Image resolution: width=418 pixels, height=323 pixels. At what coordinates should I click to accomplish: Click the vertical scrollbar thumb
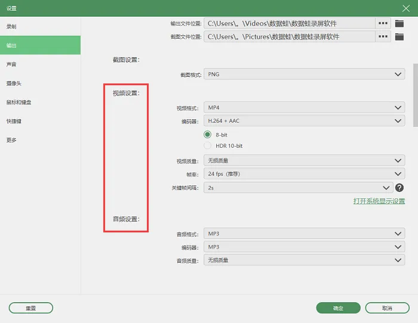click(416, 95)
